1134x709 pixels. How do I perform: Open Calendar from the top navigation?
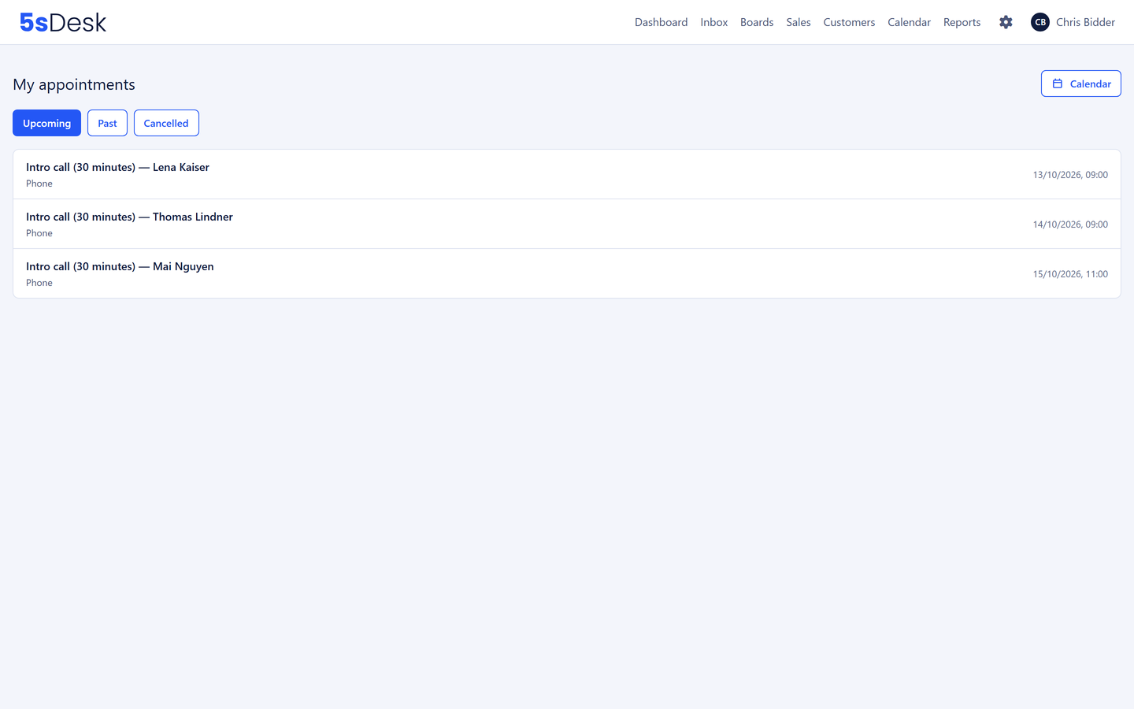point(909,22)
